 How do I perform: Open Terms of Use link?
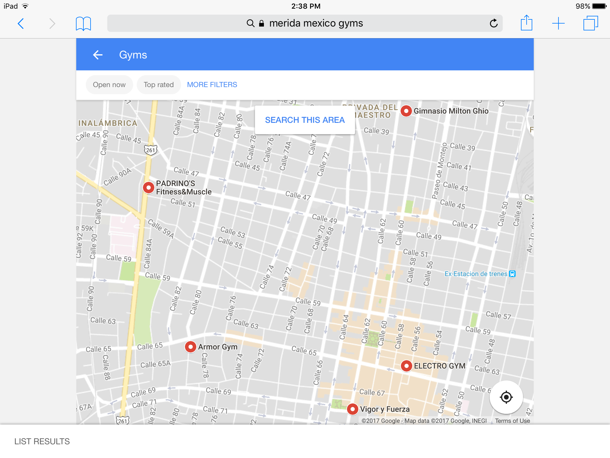pos(512,421)
